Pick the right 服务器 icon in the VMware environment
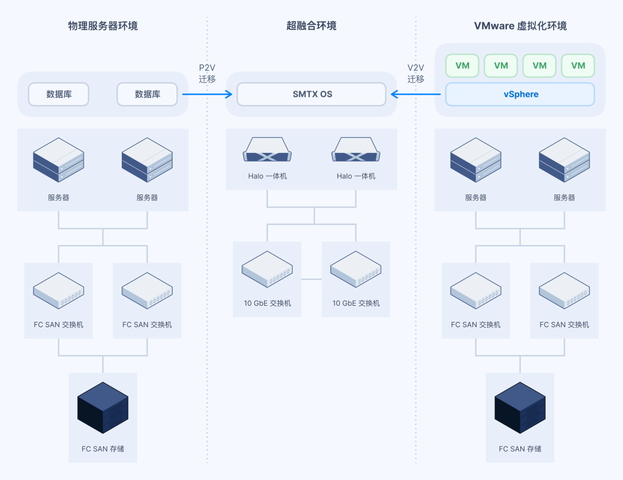 coord(564,160)
